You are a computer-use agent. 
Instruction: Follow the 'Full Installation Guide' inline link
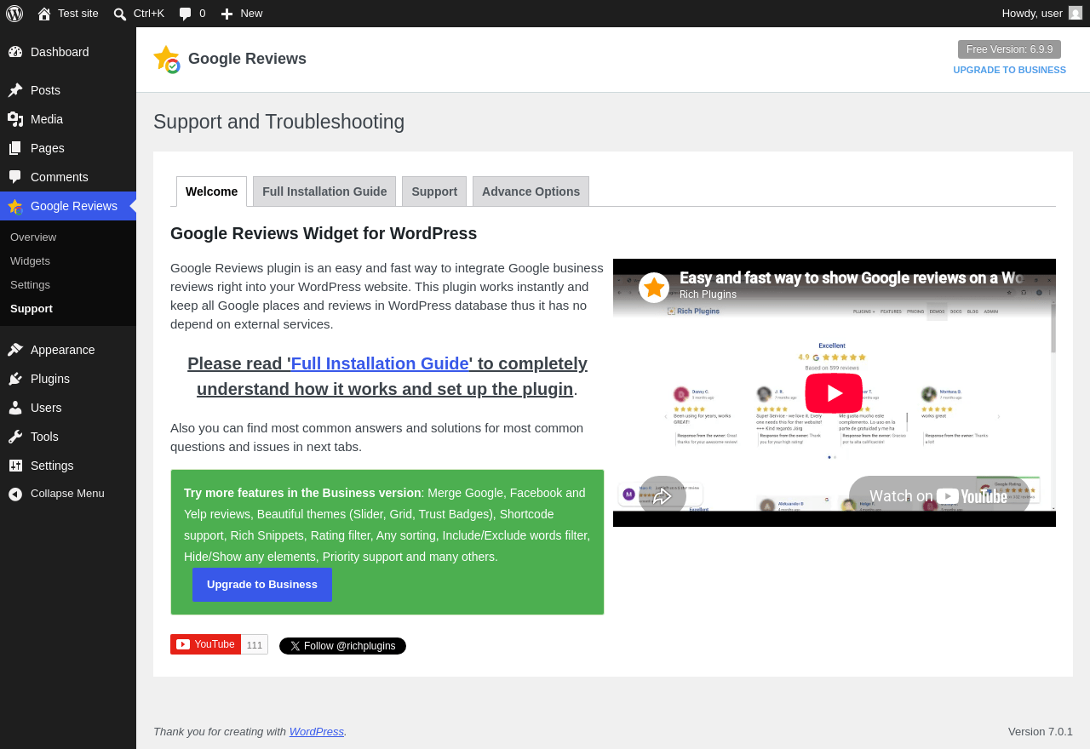tap(380, 363)
